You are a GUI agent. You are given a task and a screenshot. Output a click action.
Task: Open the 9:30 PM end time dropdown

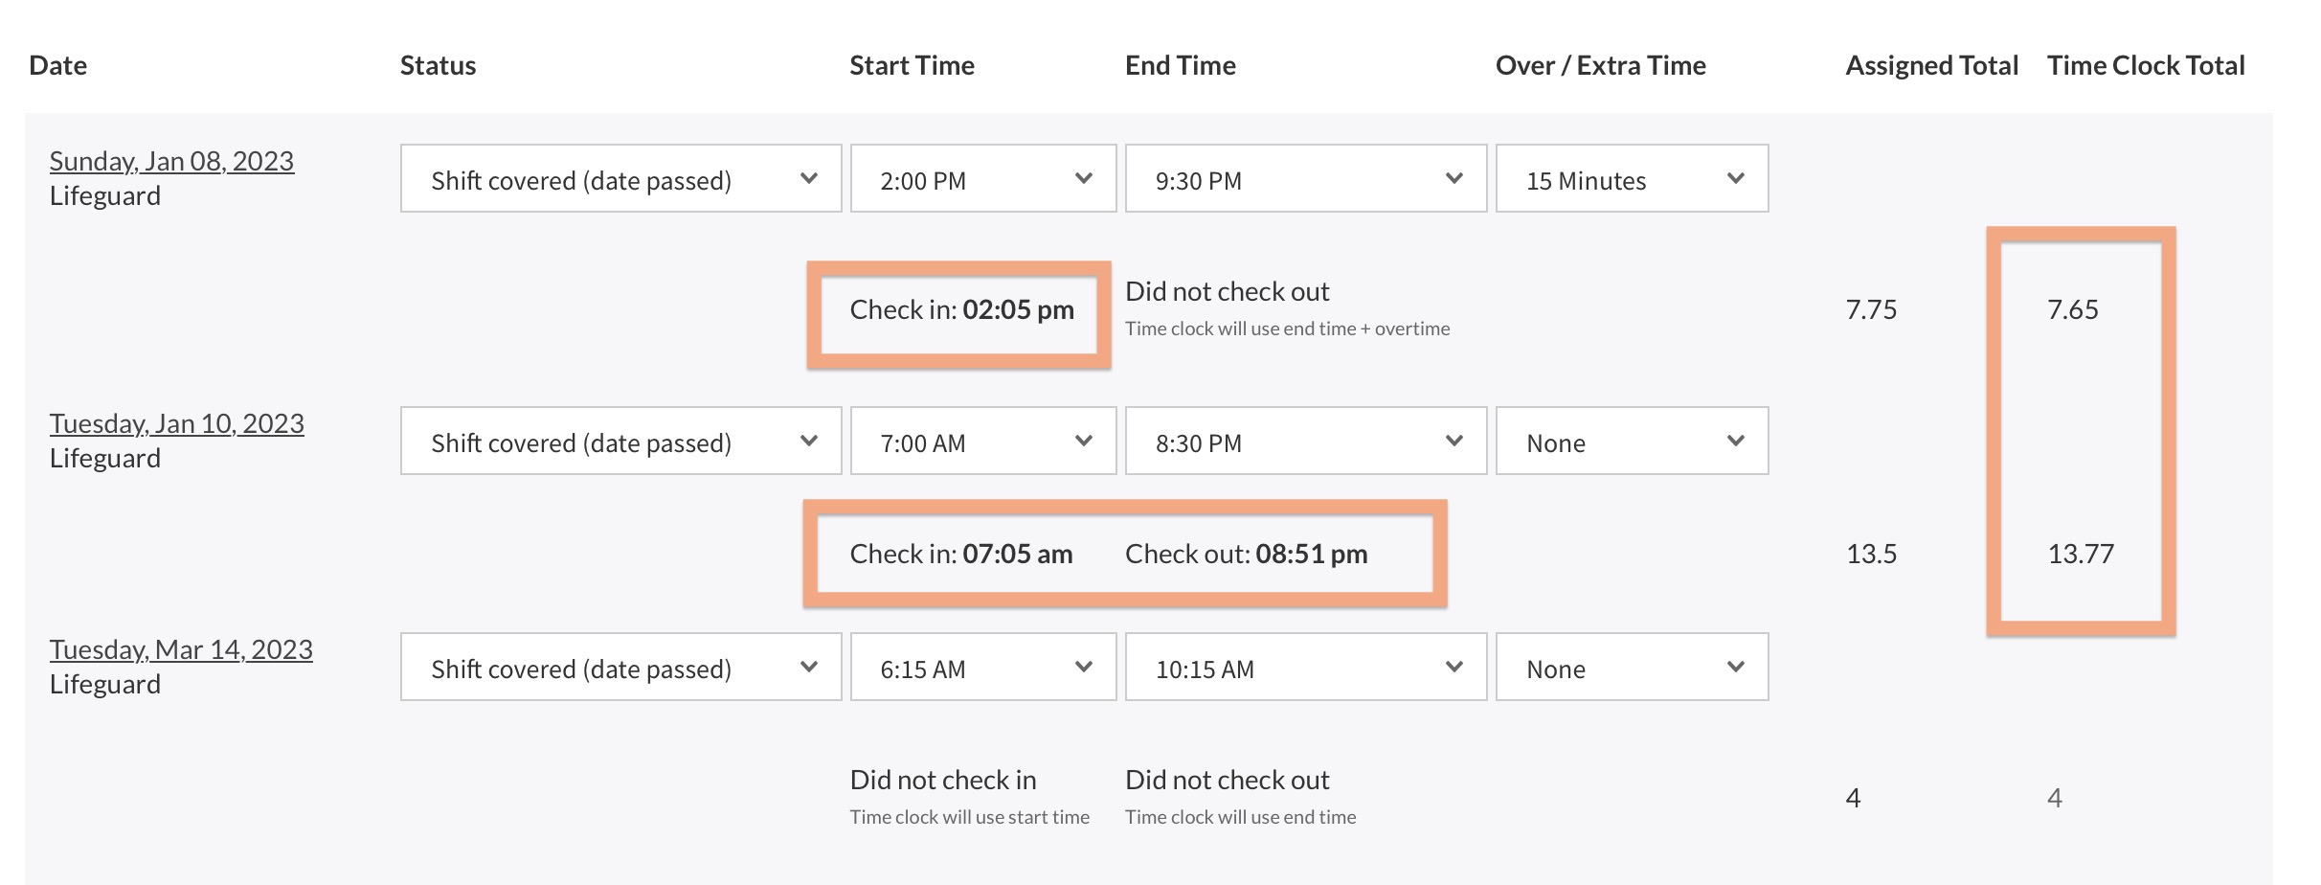[1305, 179]
